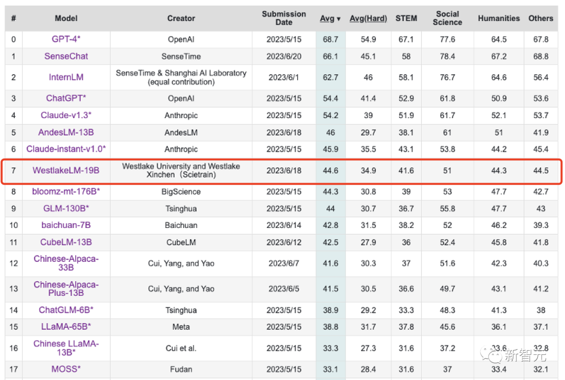Viewport: 565px width, 380px height.
Task: Click the WeChat watermark logo icon
Action: pos(492,356)
